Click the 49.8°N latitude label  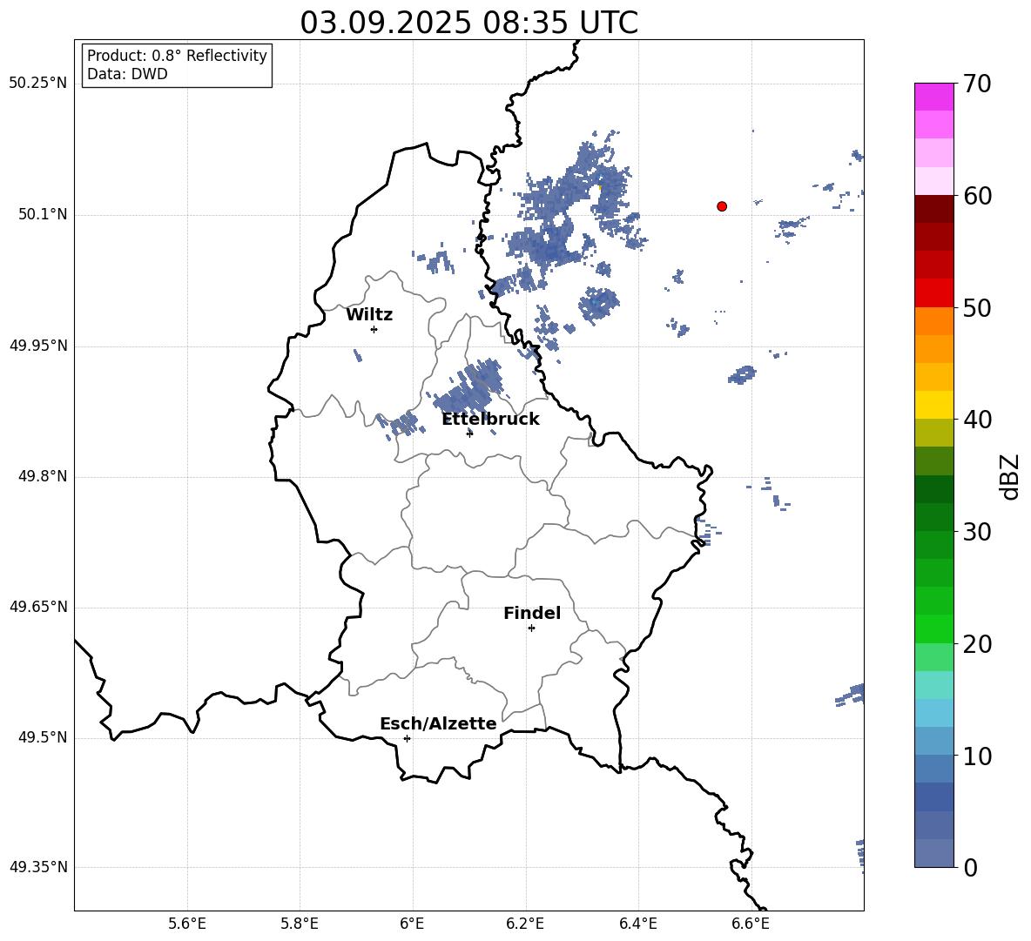click(x=42, y=476)
